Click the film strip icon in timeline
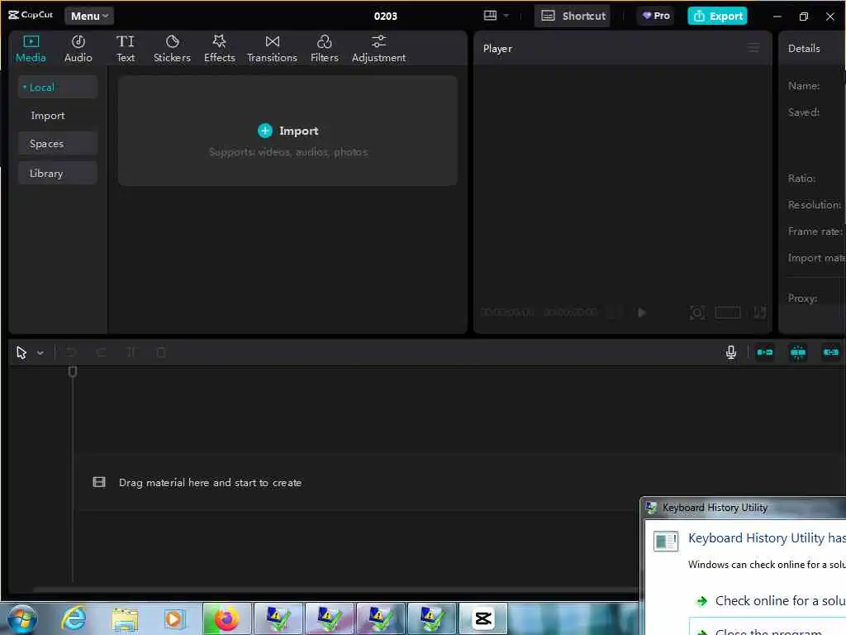 tap(99, 482)
